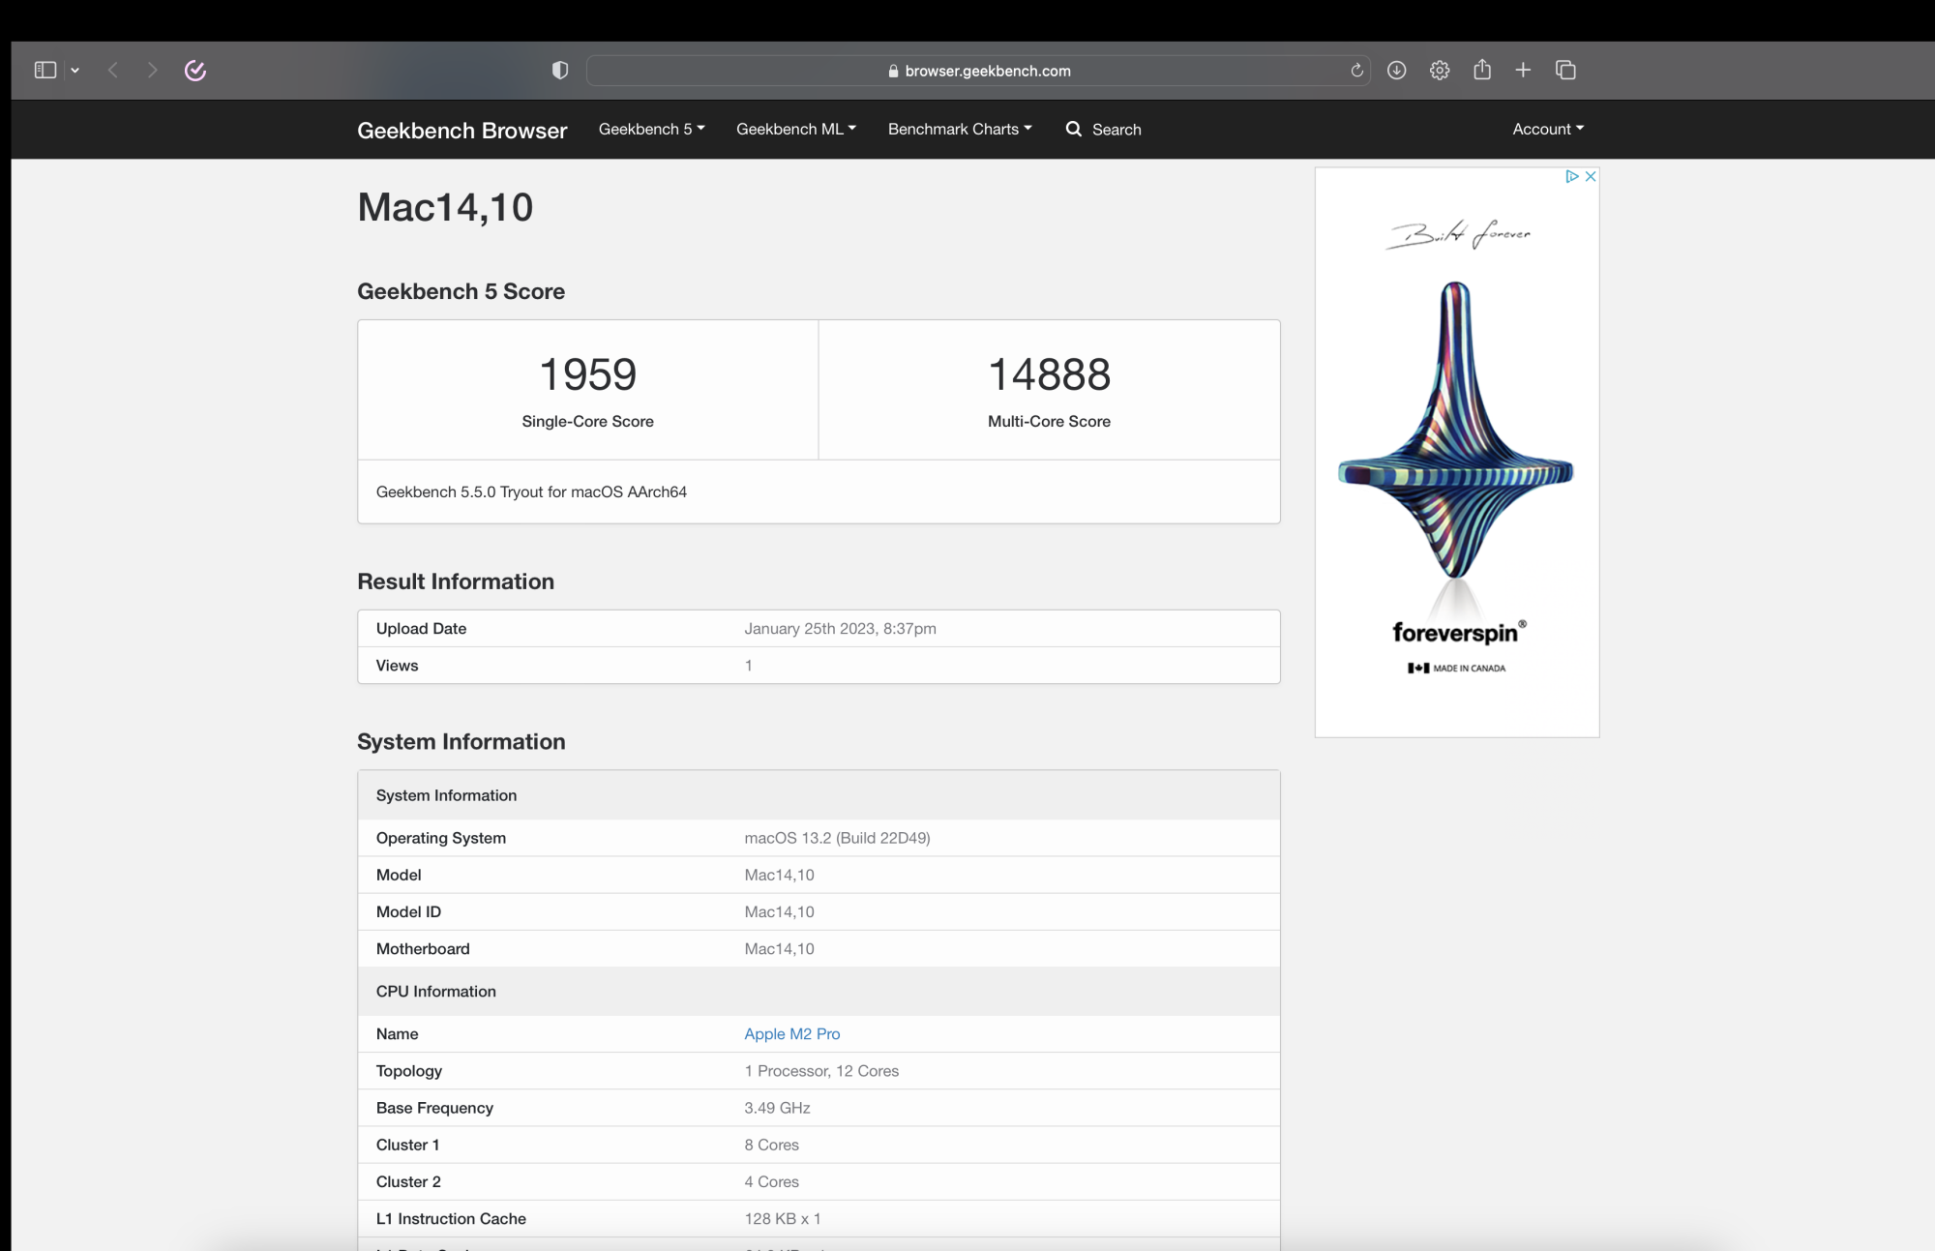1935x1251 pixels.
Task: Go to Geekbench Browser home link
Action: [x=461, y=130]
